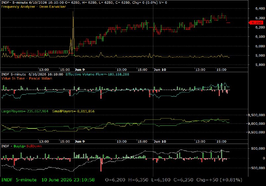Click the green 'BuyUp' legend label
266x186 pixels.
[x=19, y=146]
